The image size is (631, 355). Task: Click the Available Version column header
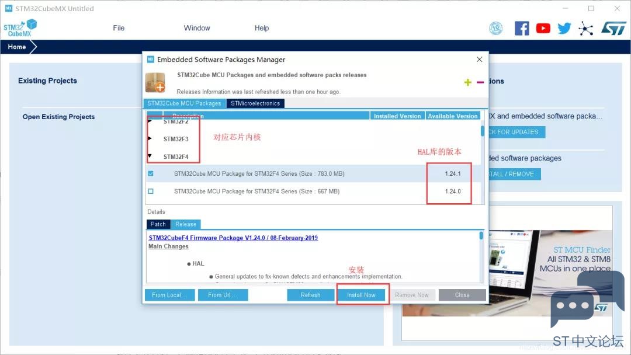click(x=453, y=116)
